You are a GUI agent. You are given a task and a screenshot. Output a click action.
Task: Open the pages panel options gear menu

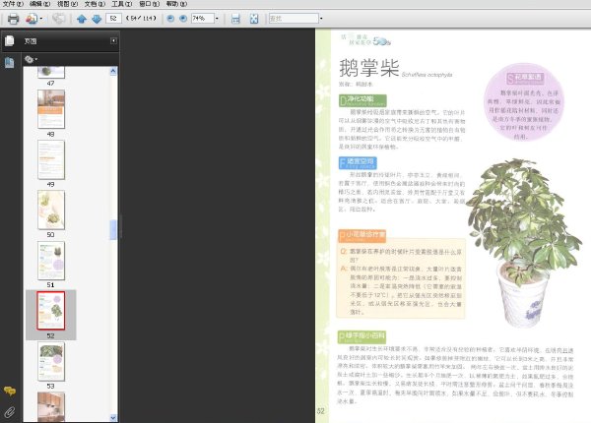[31, 59]
